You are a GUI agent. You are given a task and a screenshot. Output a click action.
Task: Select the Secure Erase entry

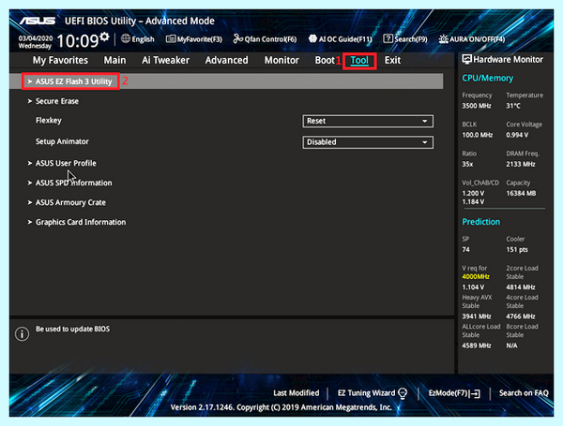57,101
